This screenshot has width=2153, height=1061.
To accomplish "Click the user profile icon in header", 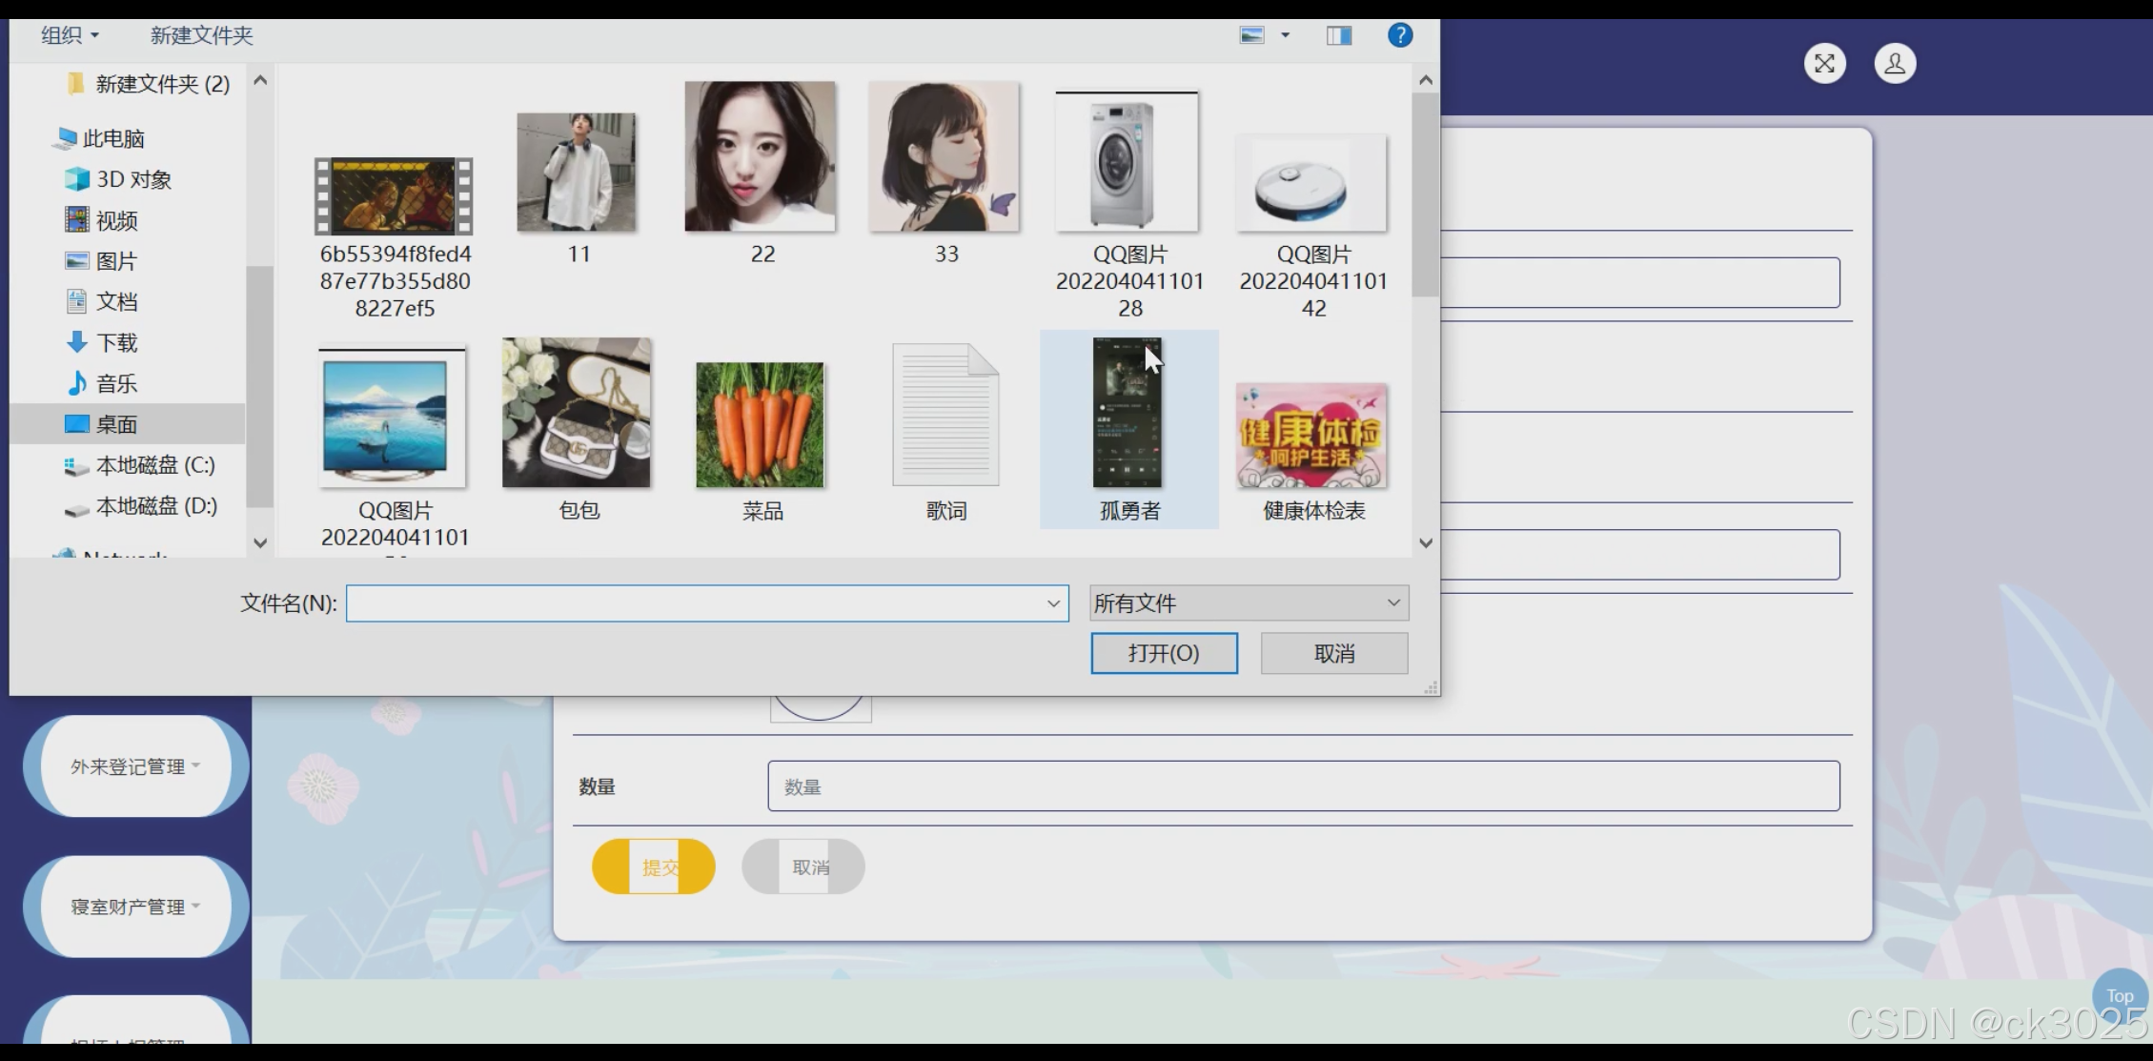I will 1895,64.
